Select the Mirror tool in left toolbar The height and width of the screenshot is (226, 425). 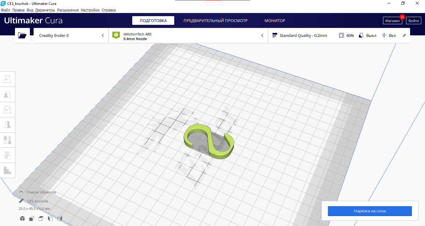click(x=7, y=125)
